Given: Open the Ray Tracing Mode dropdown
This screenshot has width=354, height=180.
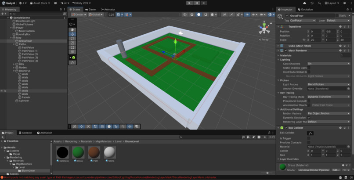Looking at the screenshot, I should coord(329,97).
